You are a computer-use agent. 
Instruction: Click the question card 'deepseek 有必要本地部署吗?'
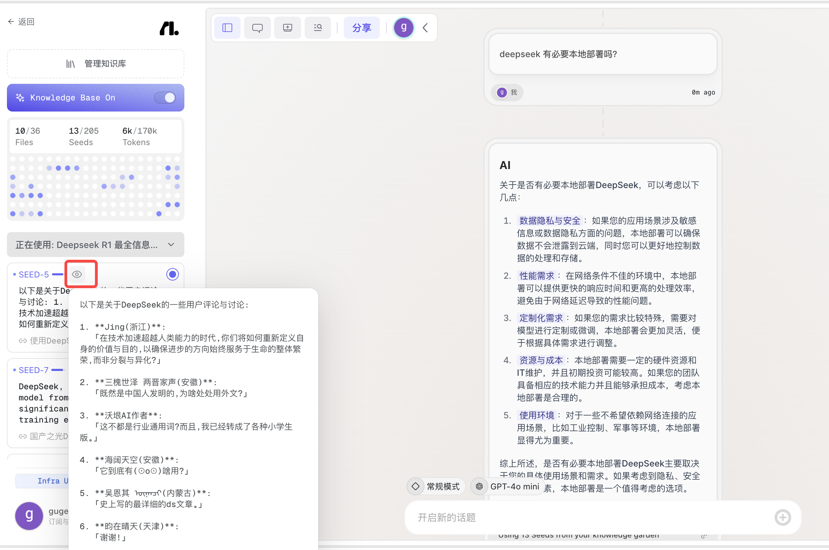click(x=603, y=54)
